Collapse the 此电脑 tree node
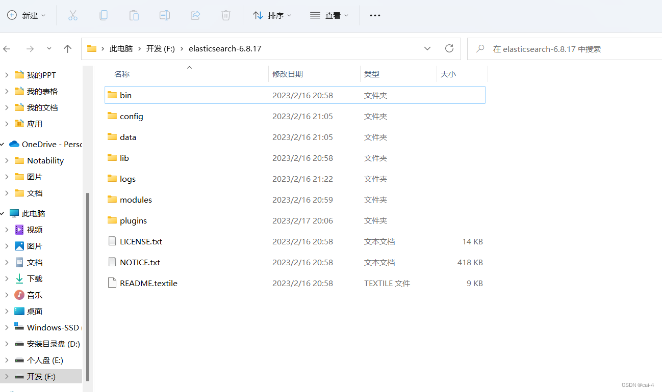 click(x=3, y=213)
